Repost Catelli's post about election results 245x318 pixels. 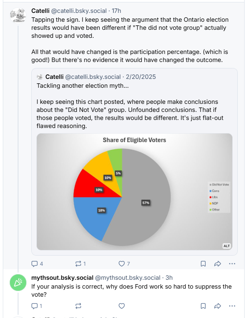78,264
